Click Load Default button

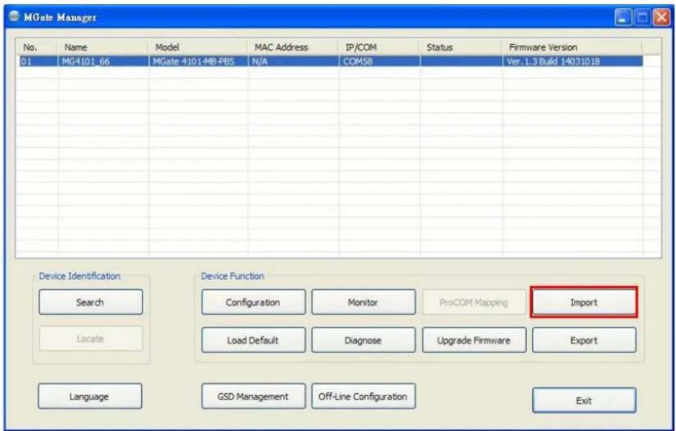(x=253, y=340)
